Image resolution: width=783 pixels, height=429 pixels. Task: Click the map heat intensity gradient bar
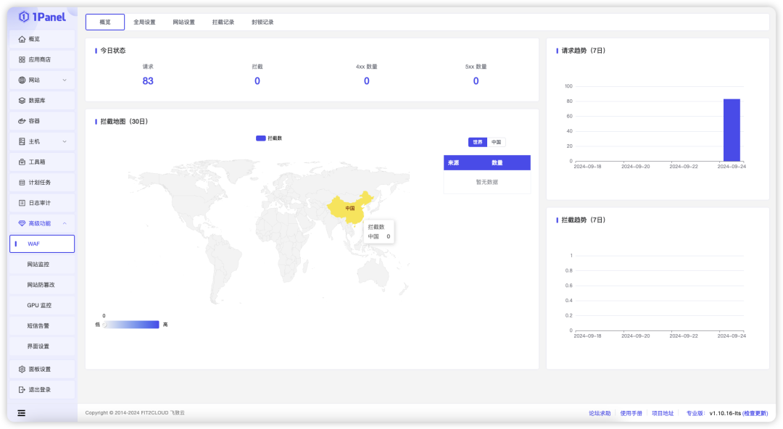pos(130,324)
